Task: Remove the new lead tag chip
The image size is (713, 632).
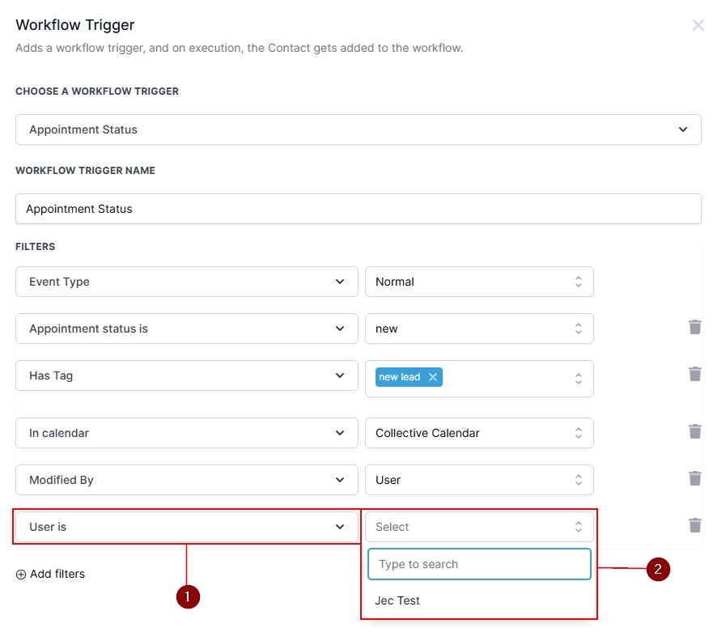Action: point(433,377)
